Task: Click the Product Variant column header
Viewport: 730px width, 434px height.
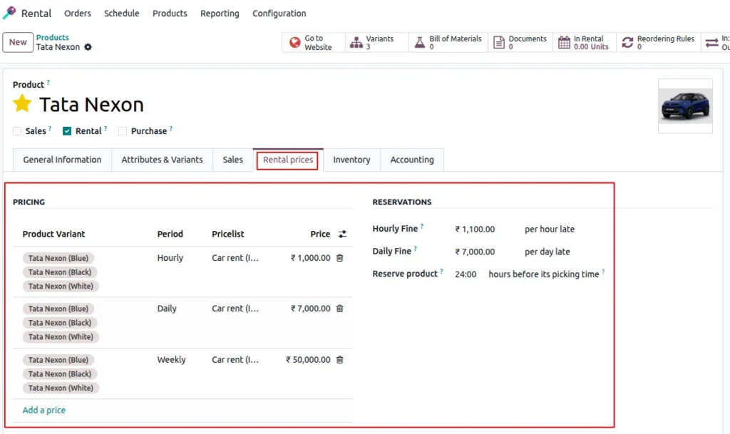Action: pos(53,234)
